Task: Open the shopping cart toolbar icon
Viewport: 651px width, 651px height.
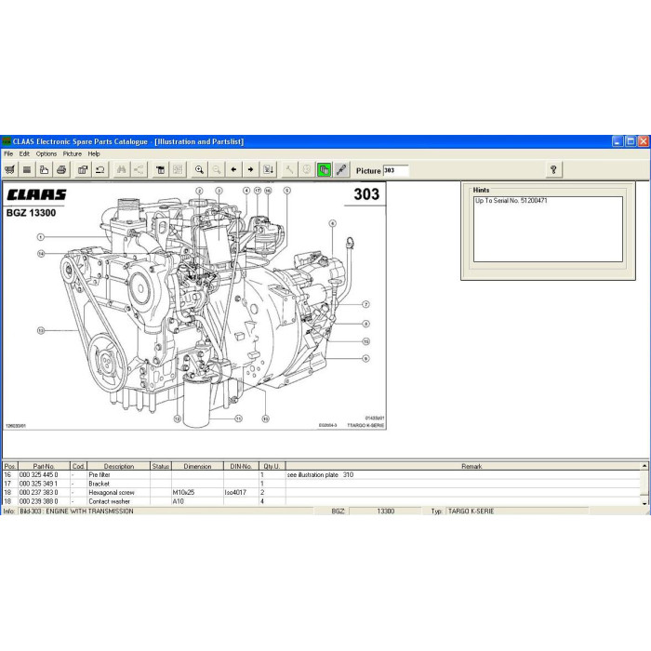Action: click(x=10, y=170)
